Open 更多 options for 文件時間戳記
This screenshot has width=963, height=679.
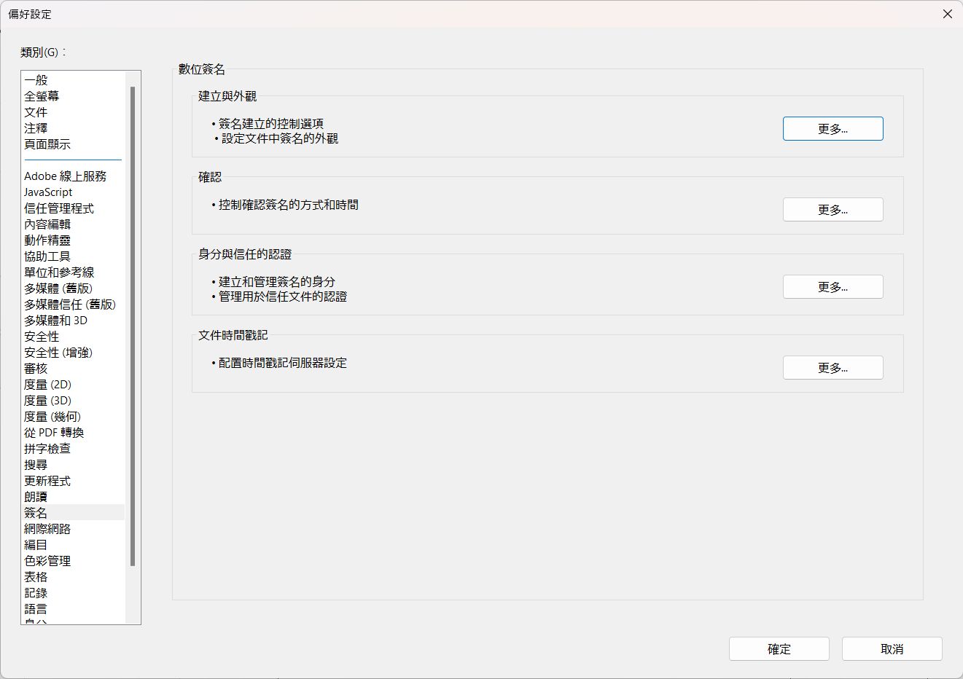click(x=833, y=367)
